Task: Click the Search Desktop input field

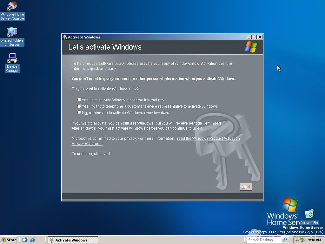Action: point(264,240)
